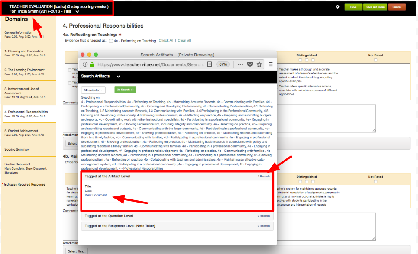This screenshot has width=418, height=254.
Task: Open the Scoring Summary section
Action: (x=17, y=150)
